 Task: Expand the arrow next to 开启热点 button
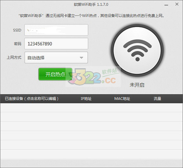[x=70, y=74]
